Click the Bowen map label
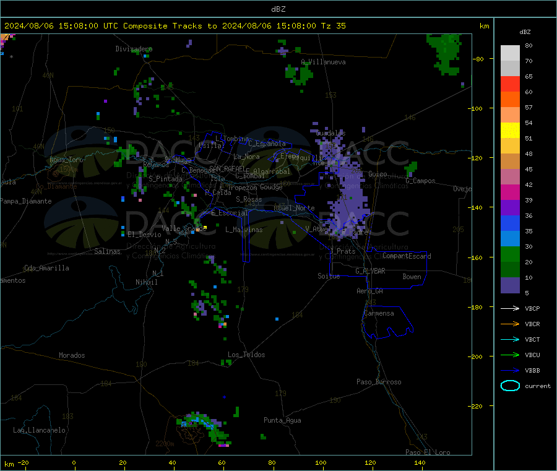The width and height of the screenshot is (557, 471). 412,277
